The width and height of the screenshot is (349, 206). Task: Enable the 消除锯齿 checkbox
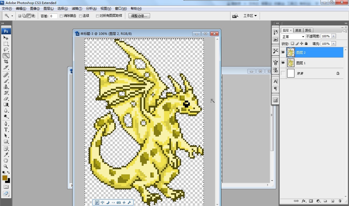(61, 16)
